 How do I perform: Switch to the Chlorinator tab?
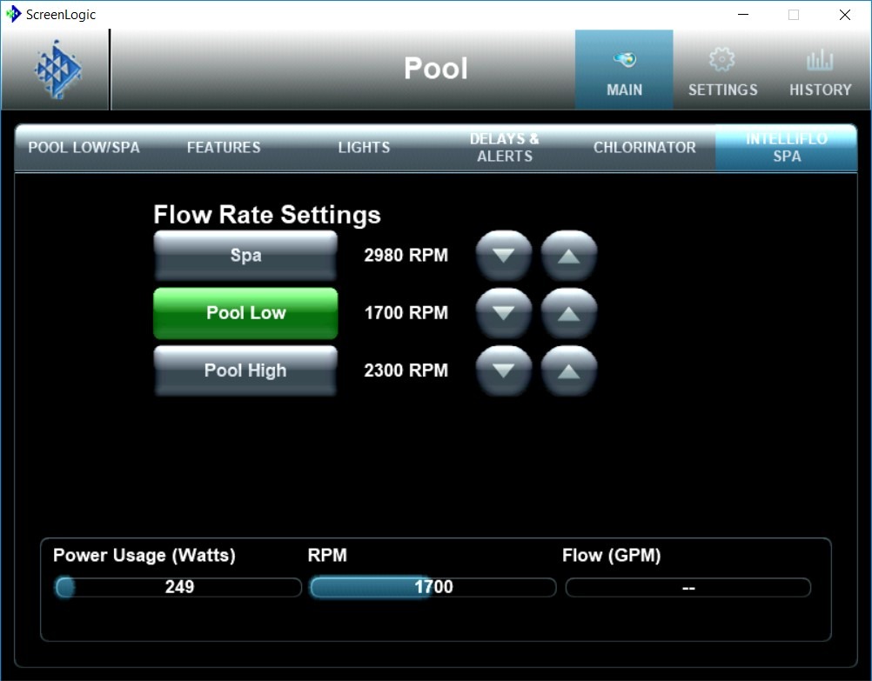[645, 147]
